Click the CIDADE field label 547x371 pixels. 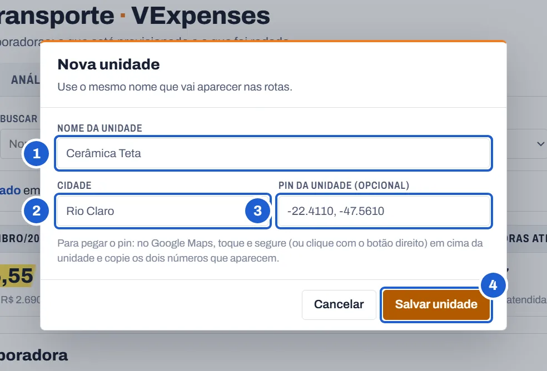pos(74,185)
